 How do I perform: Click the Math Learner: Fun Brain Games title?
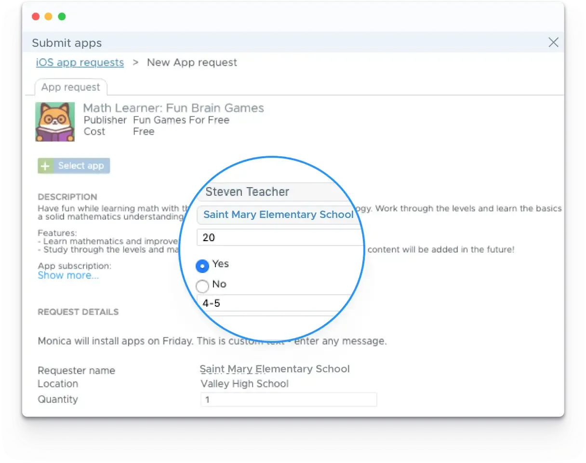coord(173,108)
